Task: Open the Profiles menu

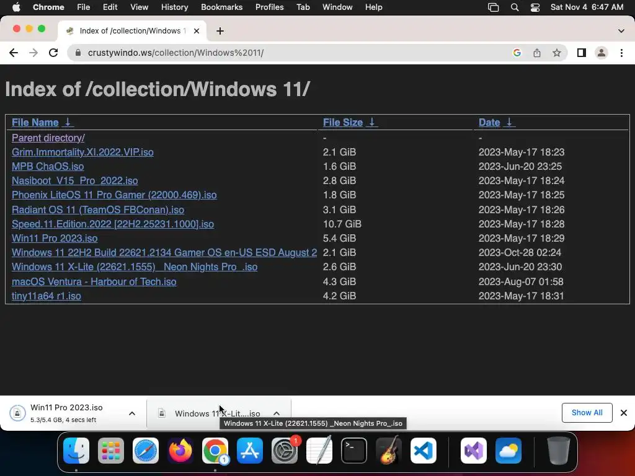Action: coord(269,7)
